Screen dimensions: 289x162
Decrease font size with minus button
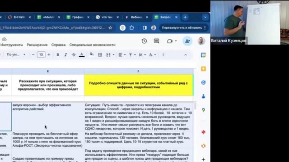(x=33, y=55)
